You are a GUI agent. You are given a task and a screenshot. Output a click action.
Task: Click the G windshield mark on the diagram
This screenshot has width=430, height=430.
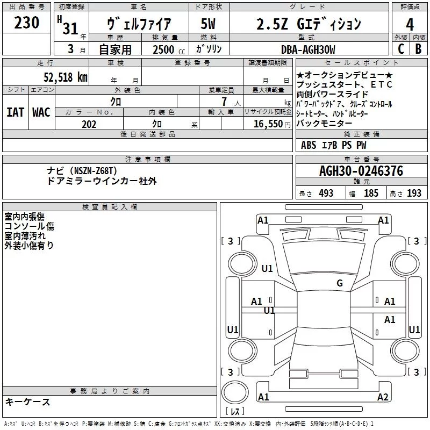tap(340, 283)
